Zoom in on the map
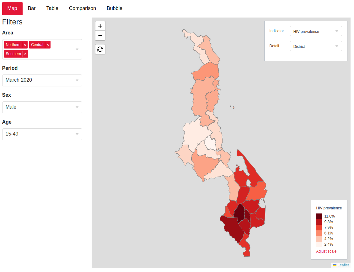The height and width of the screenshot is (272, 354). pyautogui.click(x=100, y=26)
